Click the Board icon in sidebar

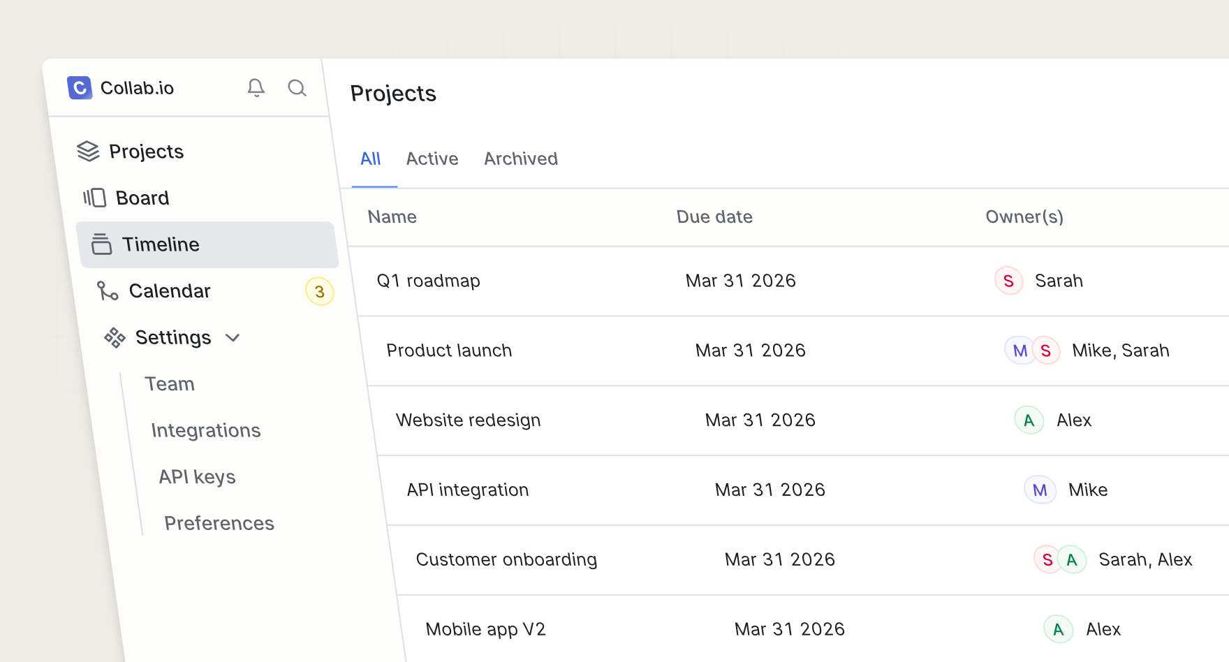pyautogui.click(x=95, y=198)
